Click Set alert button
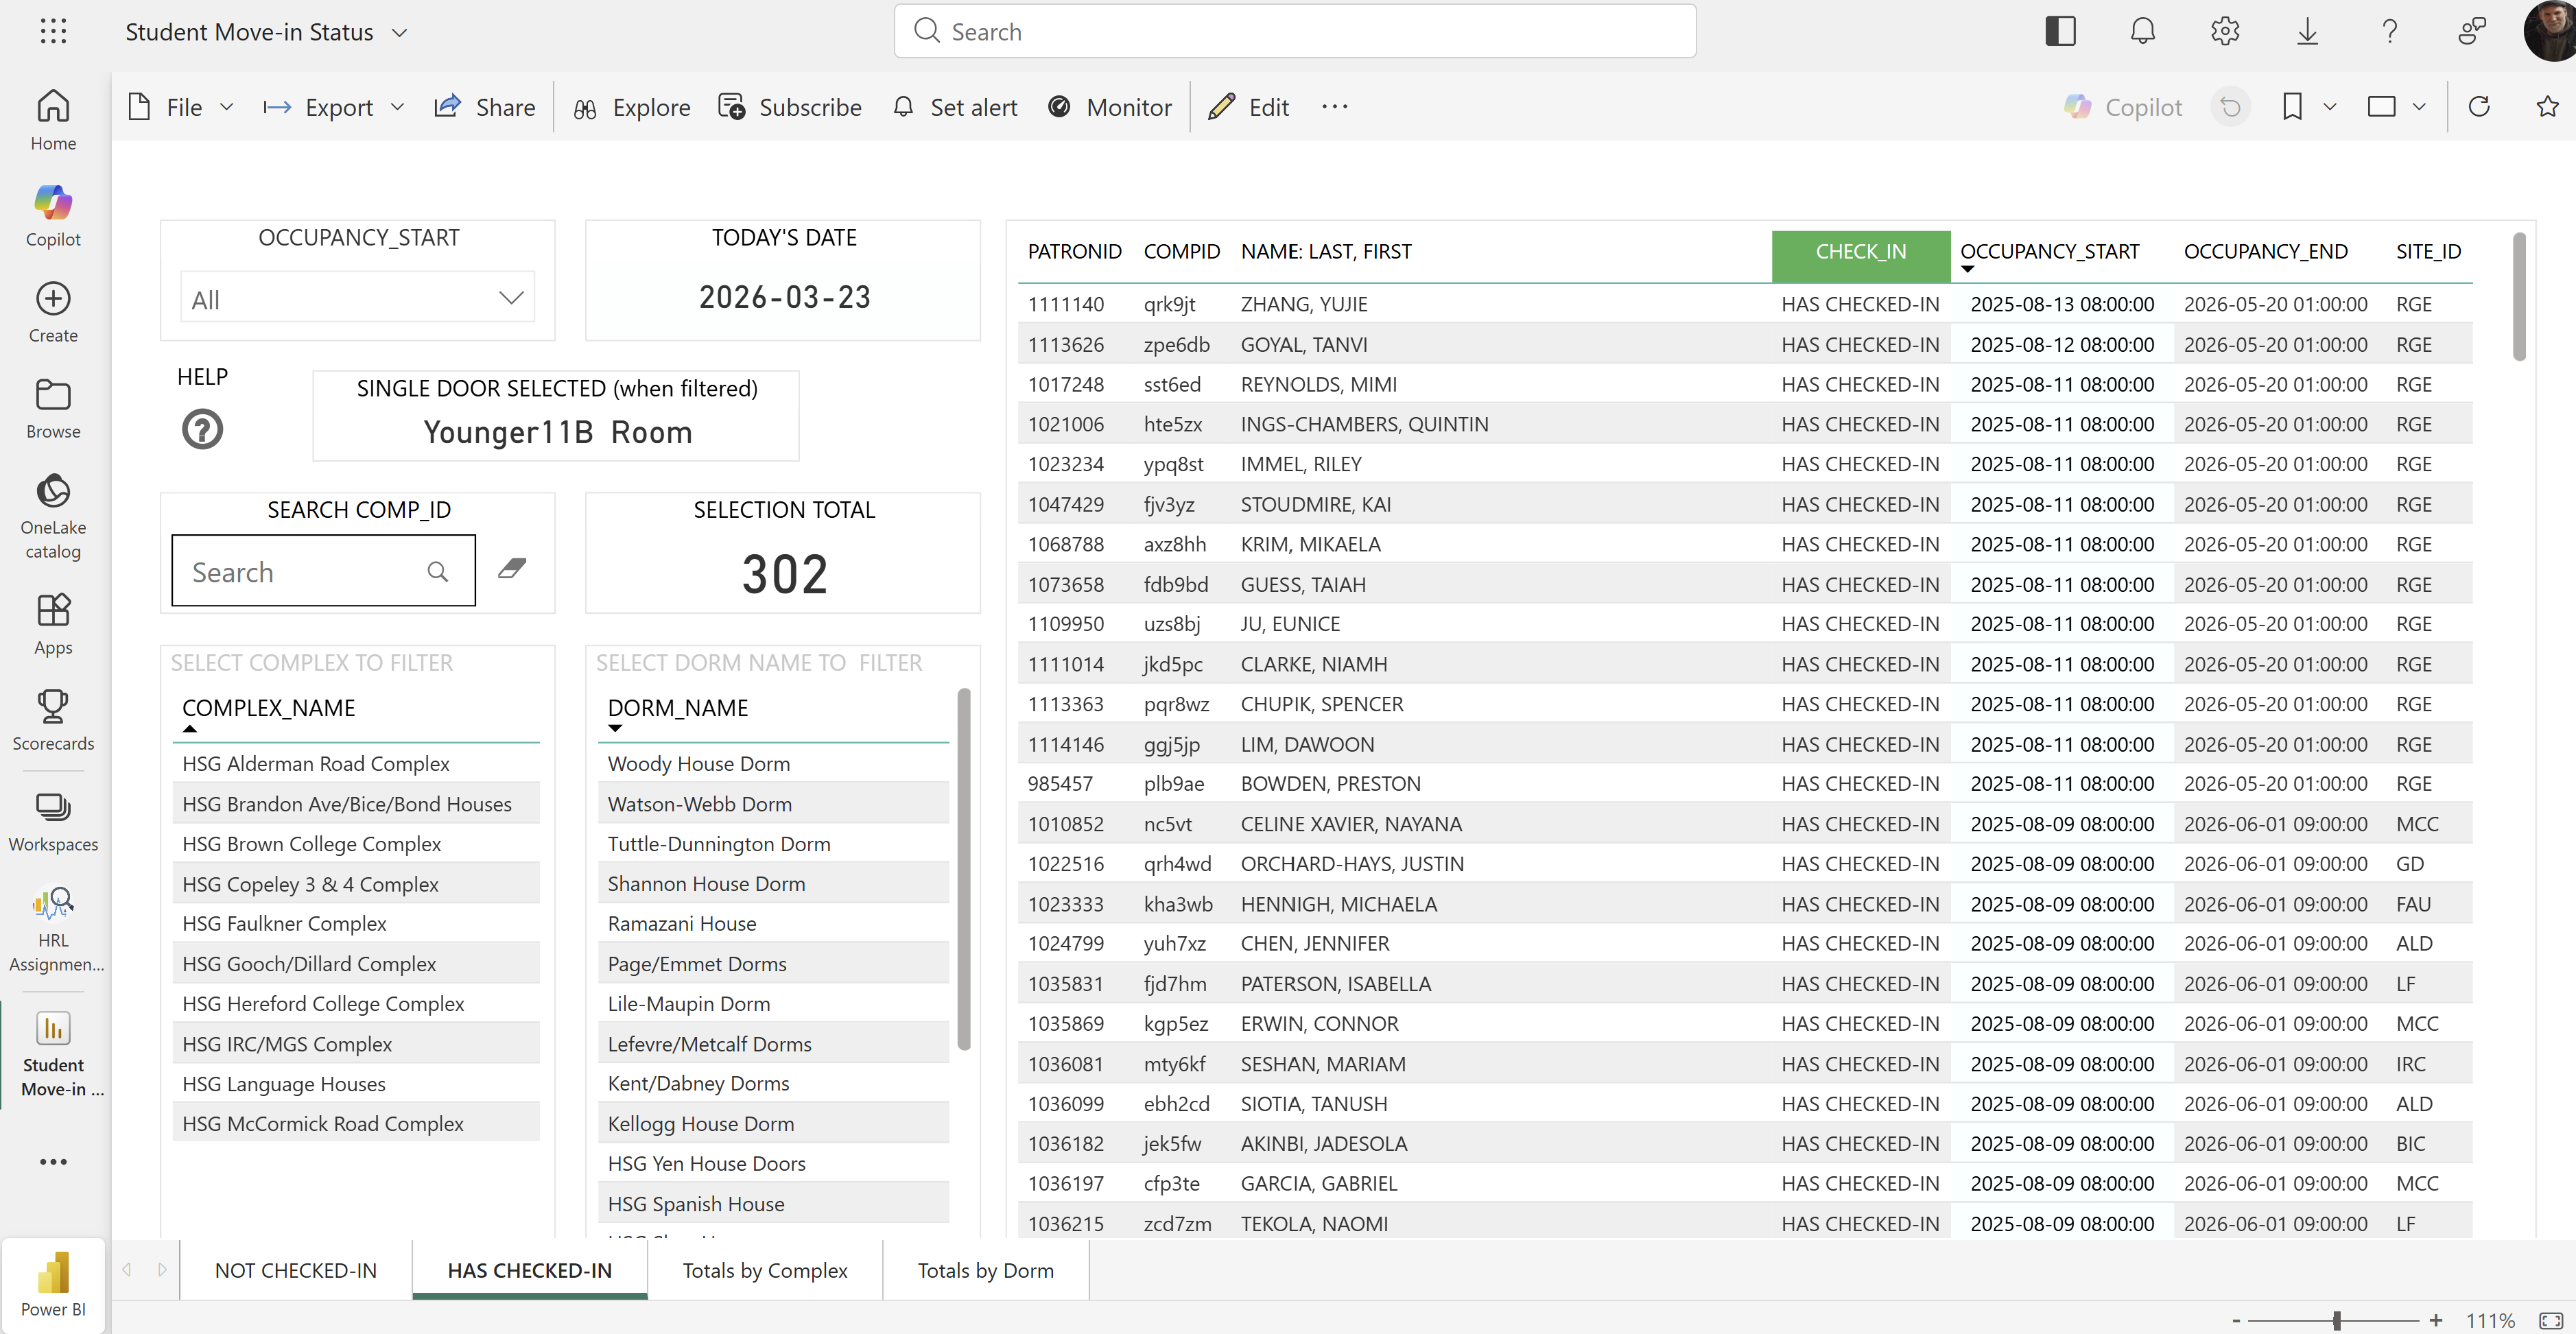Image resolution: width=2576 pixels, height=1334 pixels. coord(955,107)
